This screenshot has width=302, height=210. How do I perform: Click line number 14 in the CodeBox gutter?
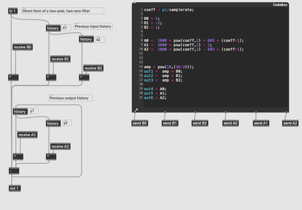point(141,67)
